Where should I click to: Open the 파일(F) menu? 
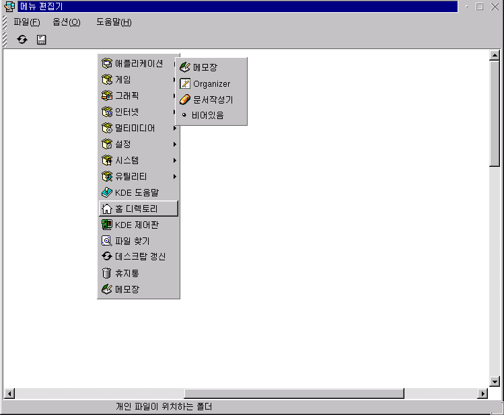(27, 22)
